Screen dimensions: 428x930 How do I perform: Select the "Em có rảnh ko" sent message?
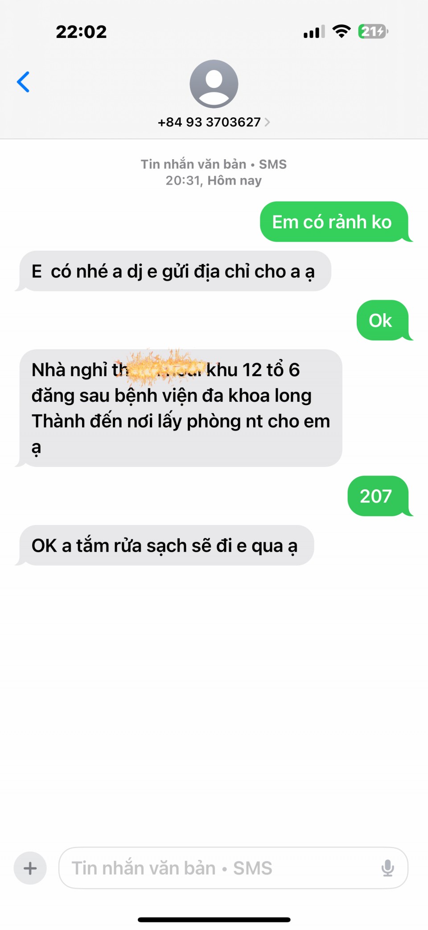[x=334, y=222]
